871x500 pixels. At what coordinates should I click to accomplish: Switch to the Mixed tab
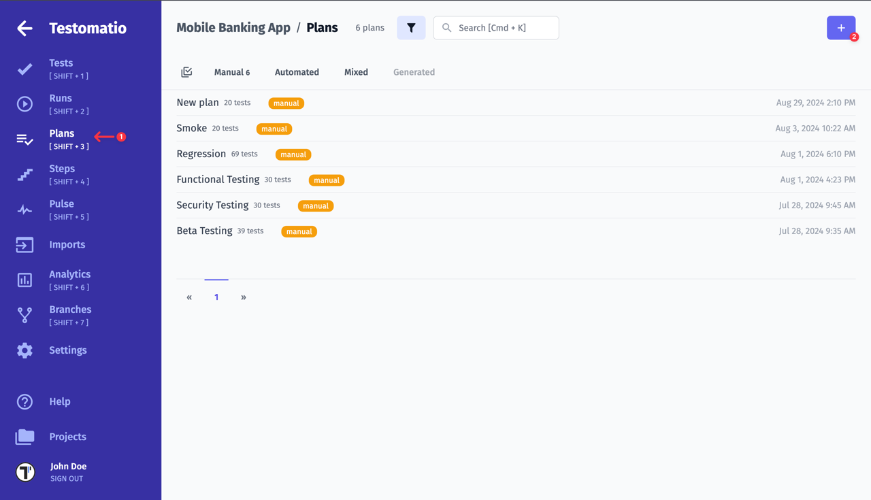[356, 71]
